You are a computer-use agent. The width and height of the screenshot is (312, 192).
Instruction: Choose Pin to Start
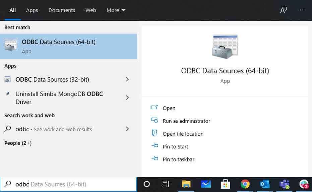(175, 147)
